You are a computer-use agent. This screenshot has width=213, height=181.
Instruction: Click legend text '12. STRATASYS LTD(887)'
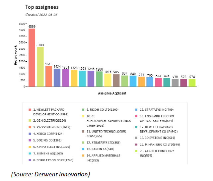coord(104,143)
